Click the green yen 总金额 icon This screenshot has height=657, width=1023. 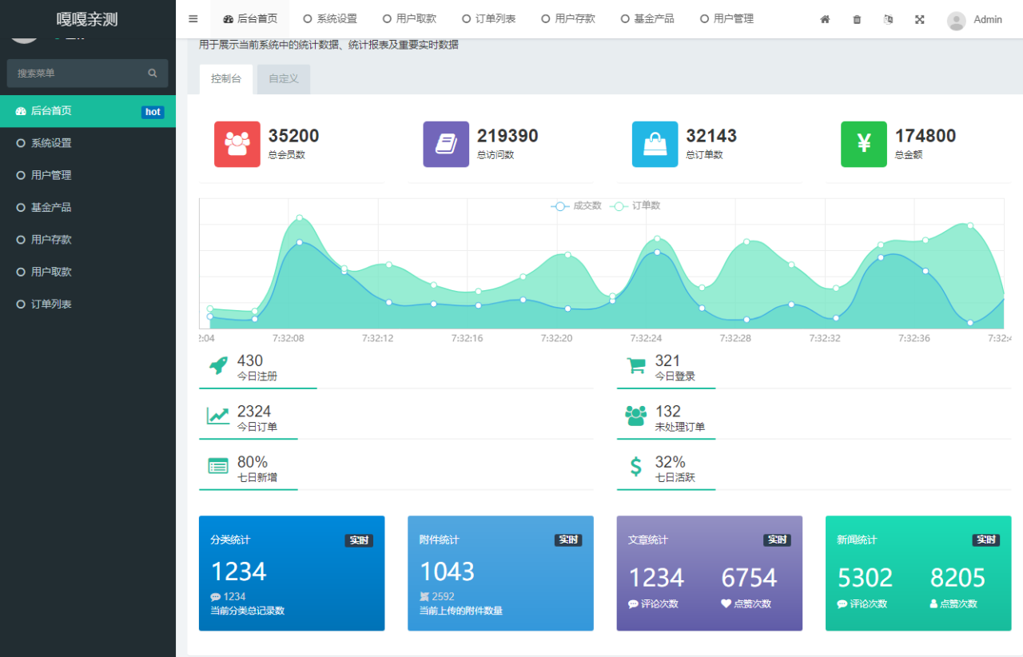point(864,144)
